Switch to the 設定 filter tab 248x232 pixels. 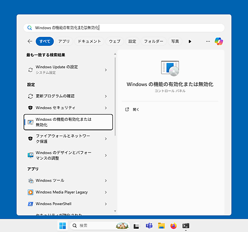(x=132, y=41)
